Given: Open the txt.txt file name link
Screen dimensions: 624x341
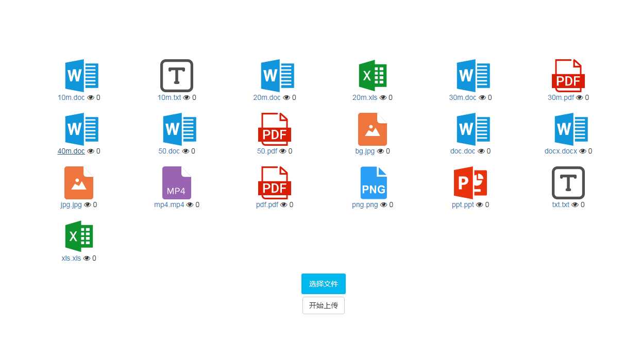Looking at the screenshot, I should tap(561, 204).
